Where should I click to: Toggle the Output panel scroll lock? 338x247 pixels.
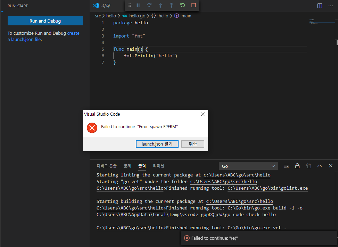coord(297,166)
